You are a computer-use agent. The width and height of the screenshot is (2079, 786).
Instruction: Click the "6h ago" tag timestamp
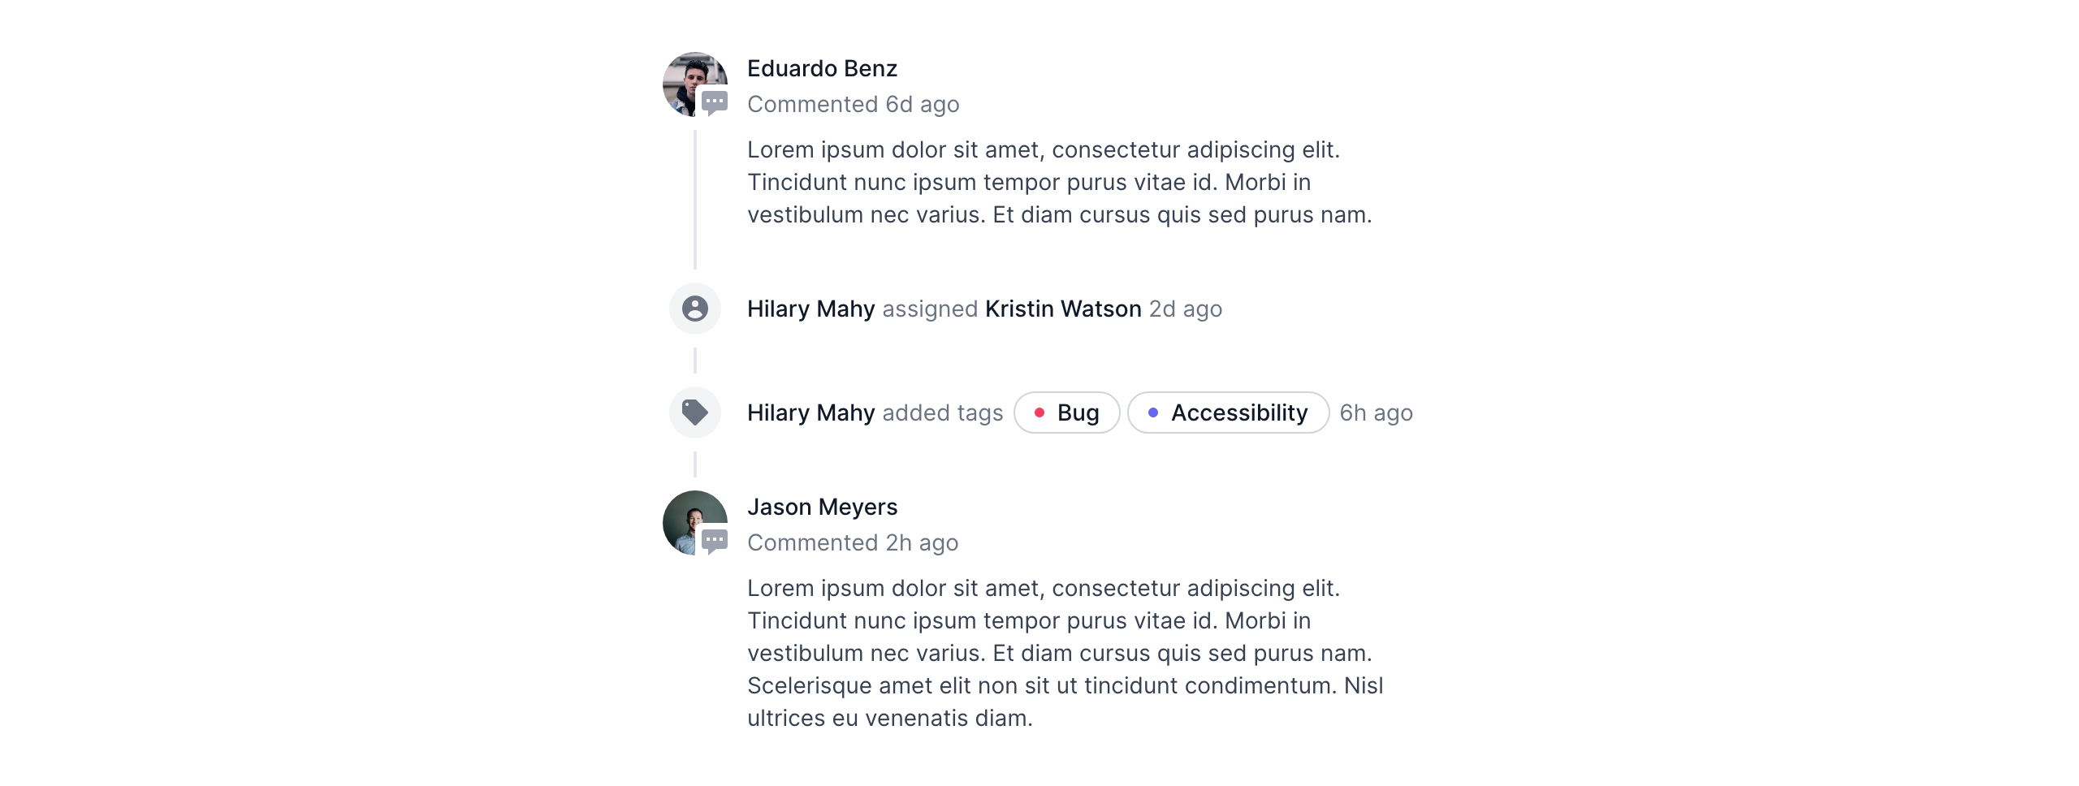pos(1376,413)
